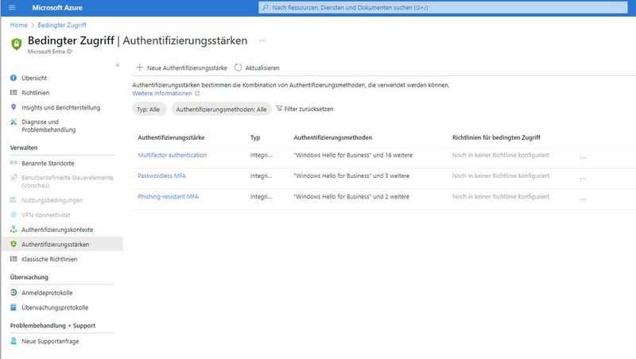Viewport: 636px width, 359px height.
Task: Open ellipsis menu for Phishing-resistant MFA row
Action: click(x=583, y=199)
